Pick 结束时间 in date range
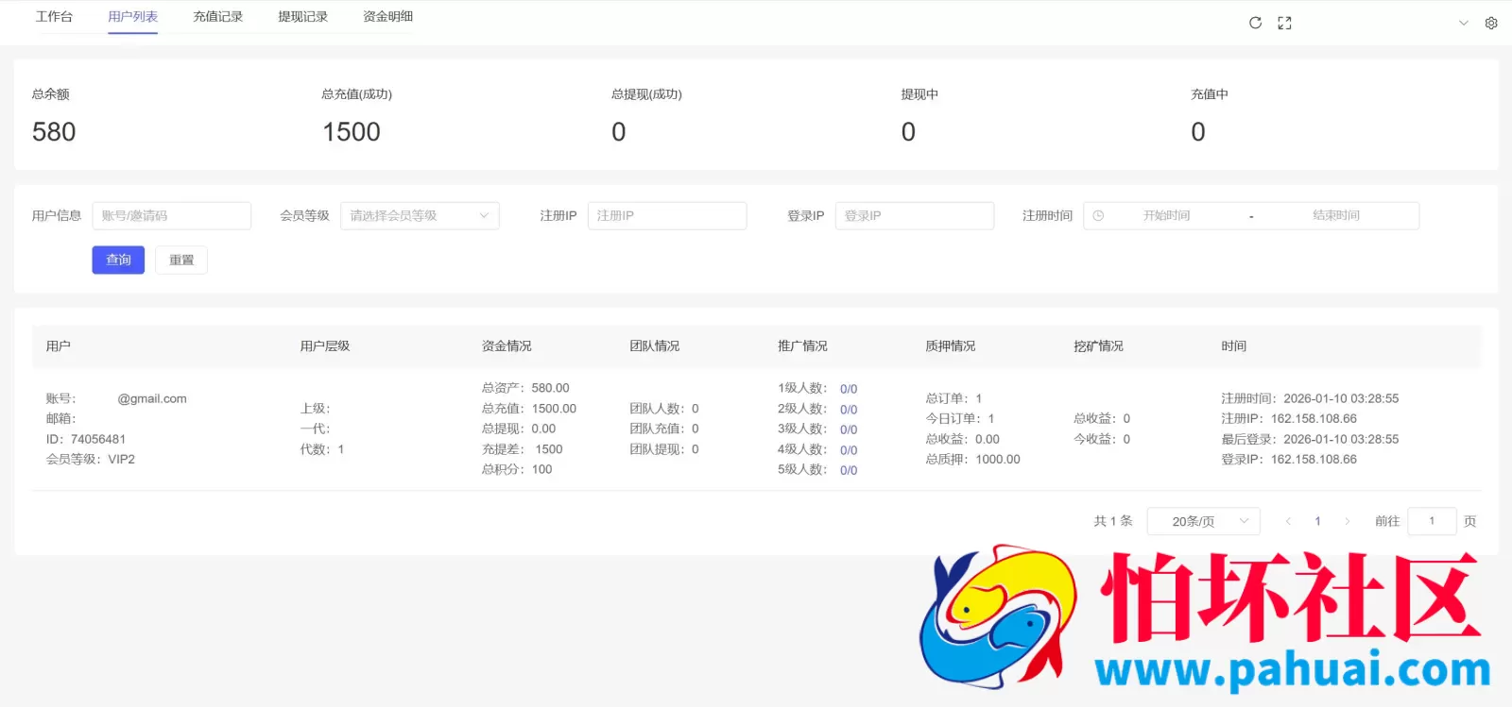 click(1335, 215)
